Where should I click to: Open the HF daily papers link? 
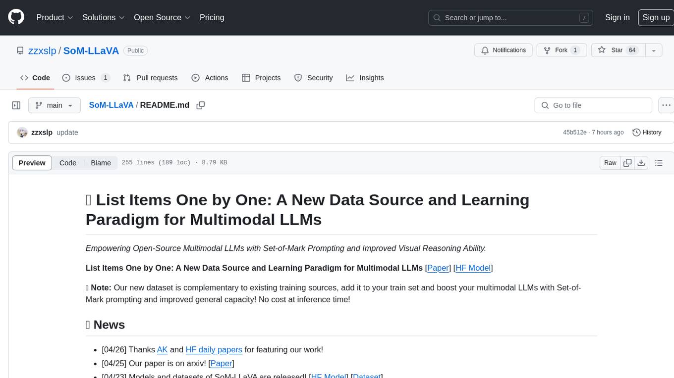(214, 350)
